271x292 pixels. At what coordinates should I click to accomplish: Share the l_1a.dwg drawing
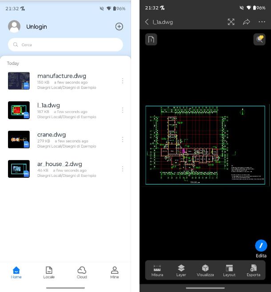[247, 22]
